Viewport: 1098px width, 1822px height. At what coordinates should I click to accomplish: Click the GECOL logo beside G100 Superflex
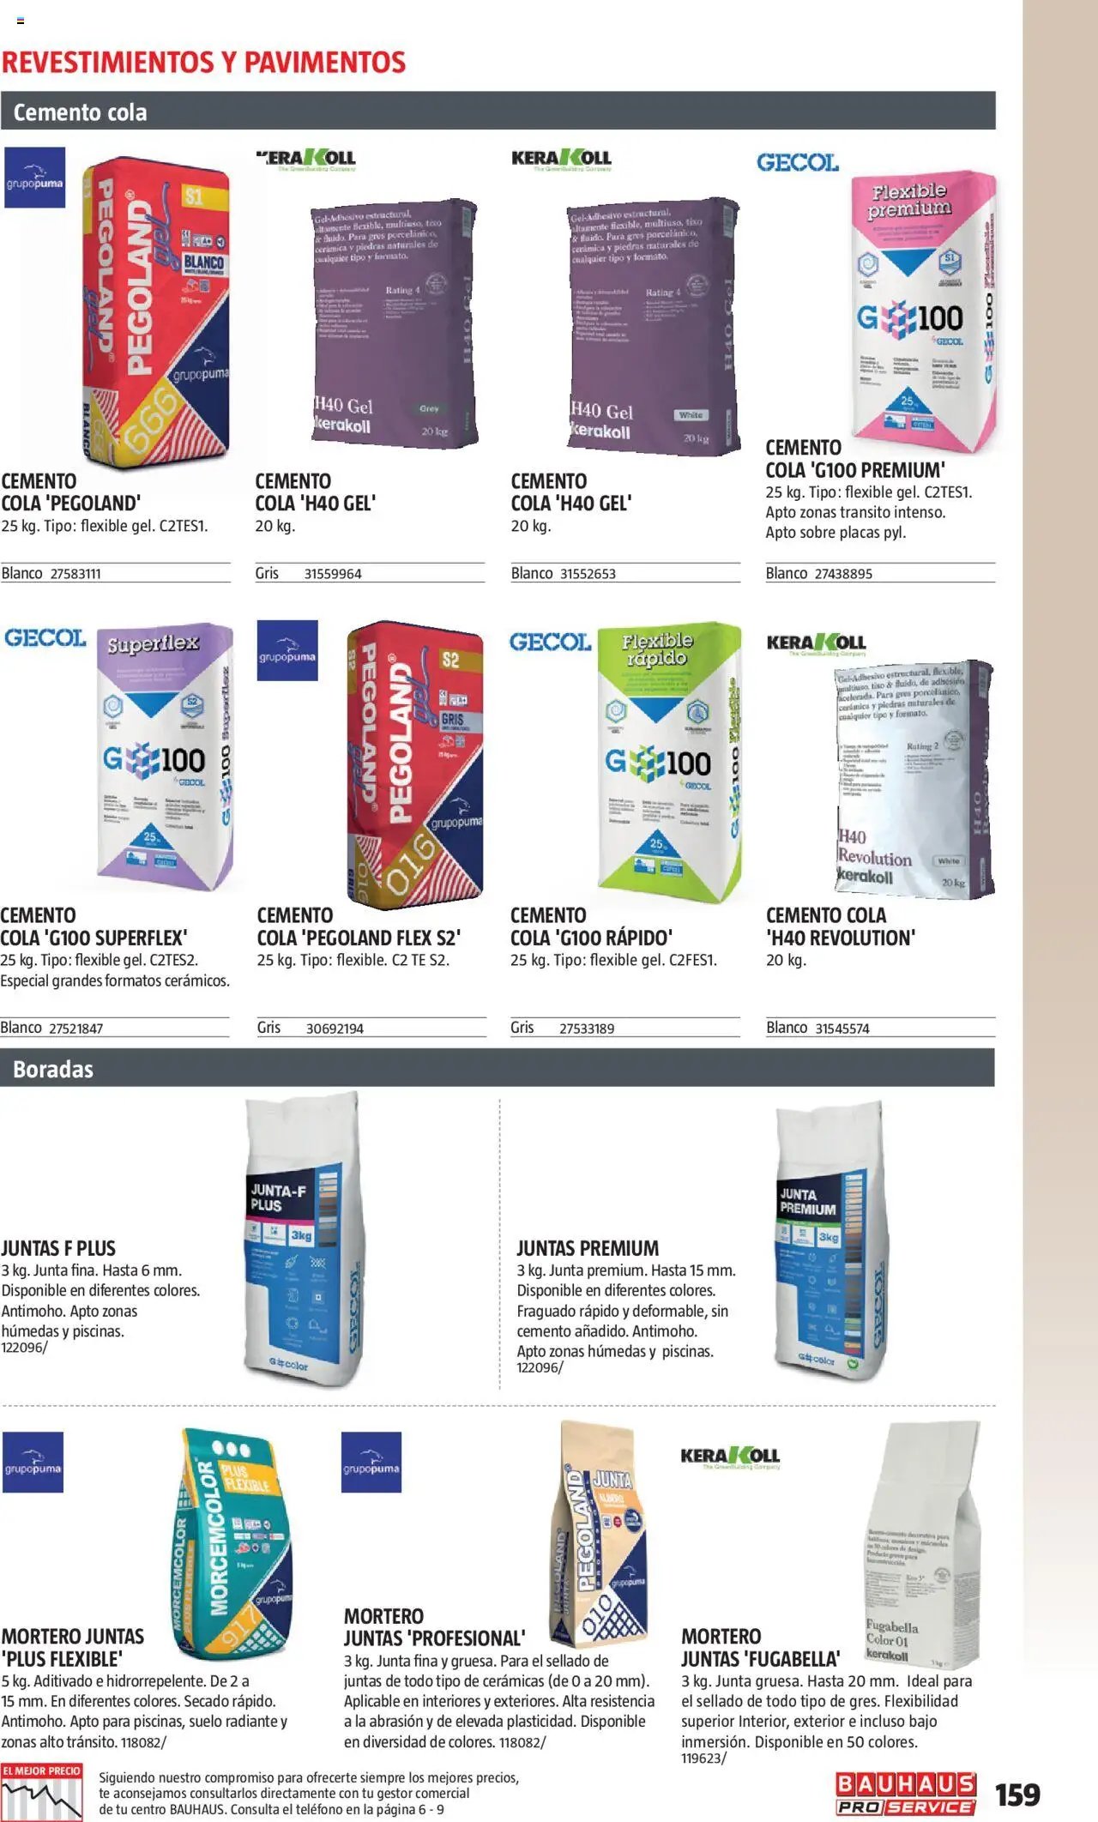click(x=45, y=638)
